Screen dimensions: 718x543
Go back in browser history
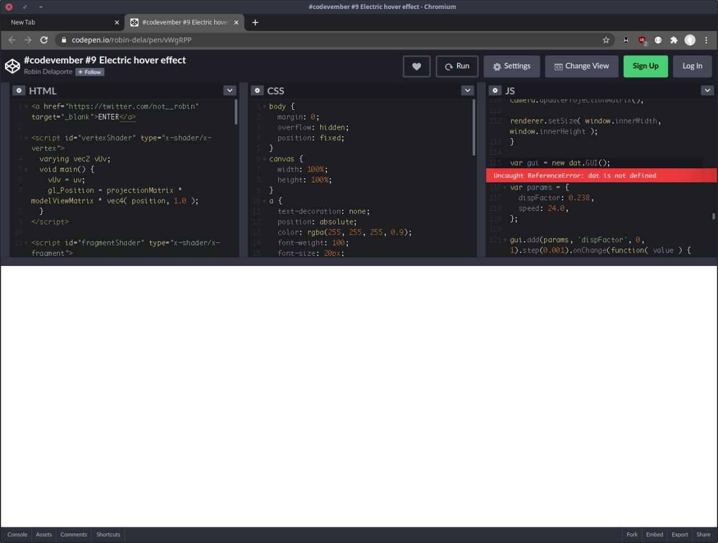(x=12, y=40)
